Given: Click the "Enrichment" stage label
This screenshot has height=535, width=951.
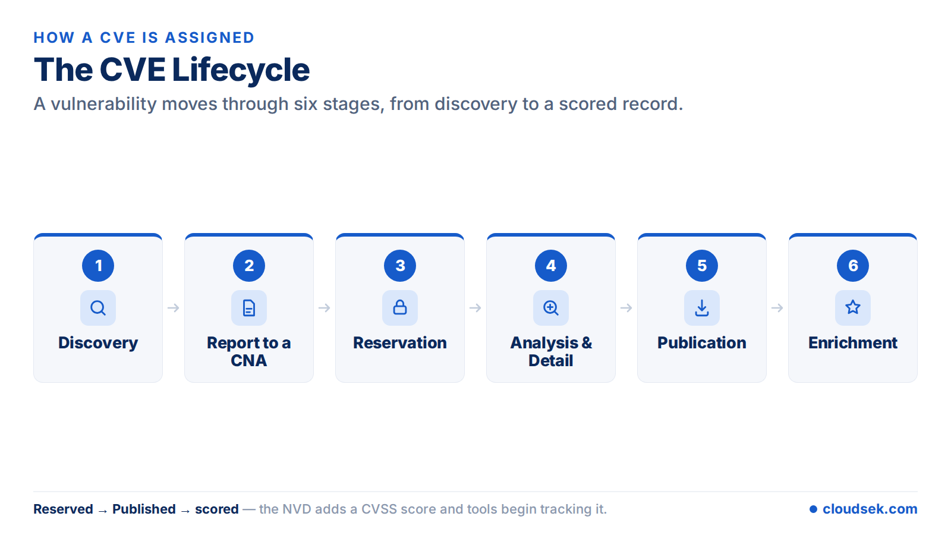Looking at the screenshot, I should pyautogui.click(x=853, y=343).
